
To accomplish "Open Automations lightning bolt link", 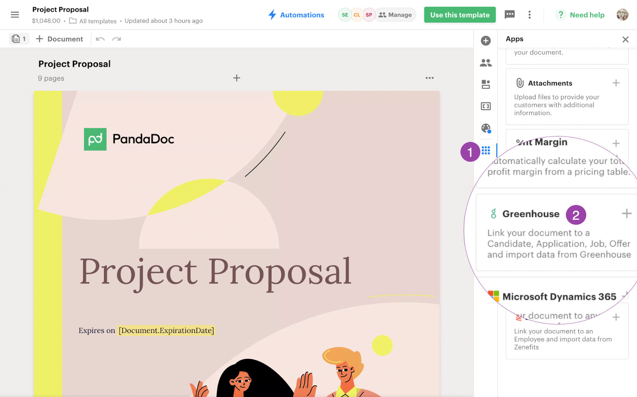I will click(x=296, y=15).
